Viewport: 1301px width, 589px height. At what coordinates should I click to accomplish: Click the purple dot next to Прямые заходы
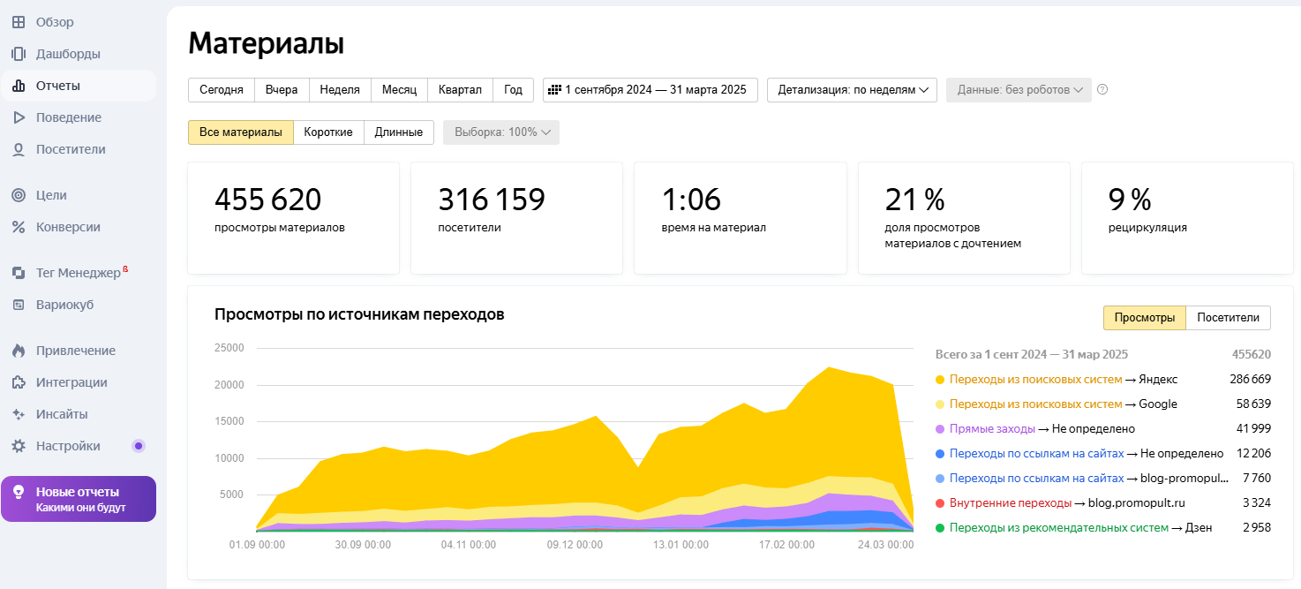coord(941,427)
